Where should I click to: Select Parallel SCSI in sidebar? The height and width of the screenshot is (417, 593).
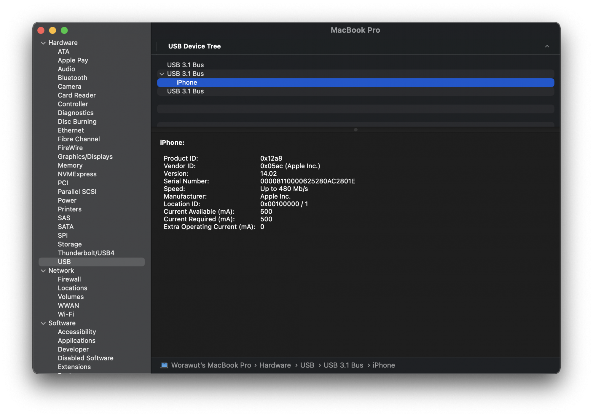77,192
